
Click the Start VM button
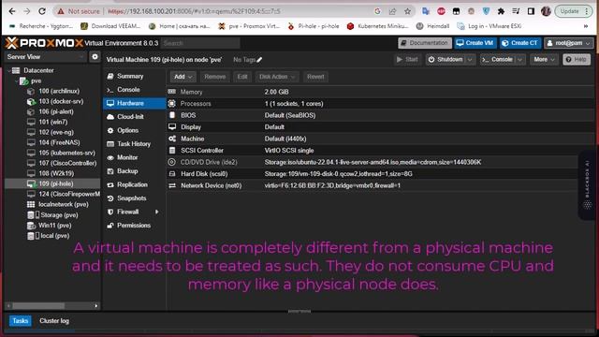point(408,60)
